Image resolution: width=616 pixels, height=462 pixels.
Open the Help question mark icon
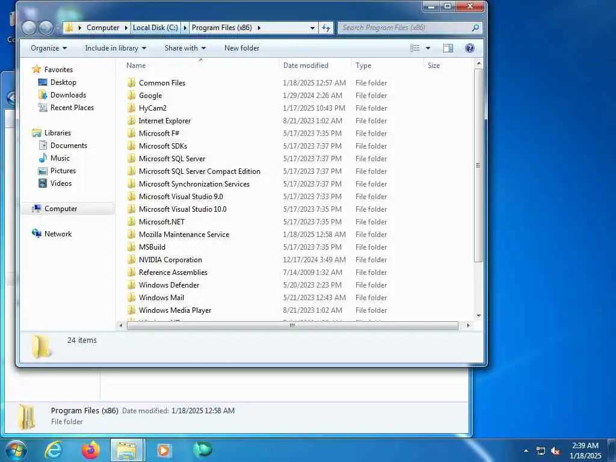click(469, 48)
